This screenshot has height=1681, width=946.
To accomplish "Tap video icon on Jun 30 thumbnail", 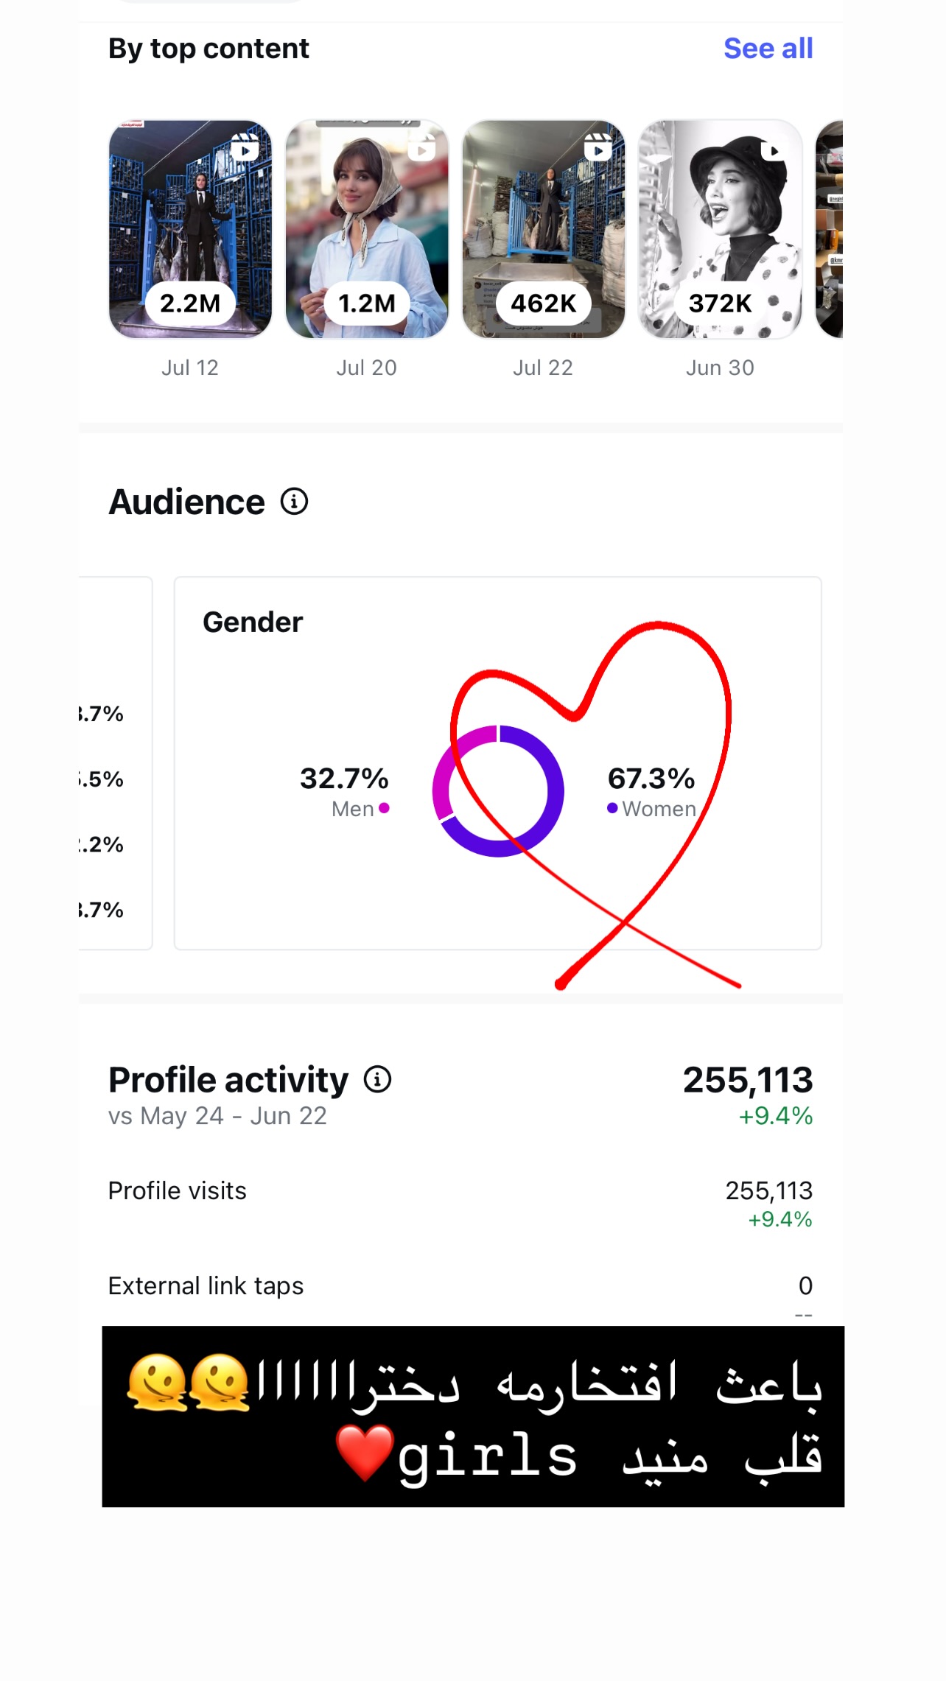I will point(774,150).
